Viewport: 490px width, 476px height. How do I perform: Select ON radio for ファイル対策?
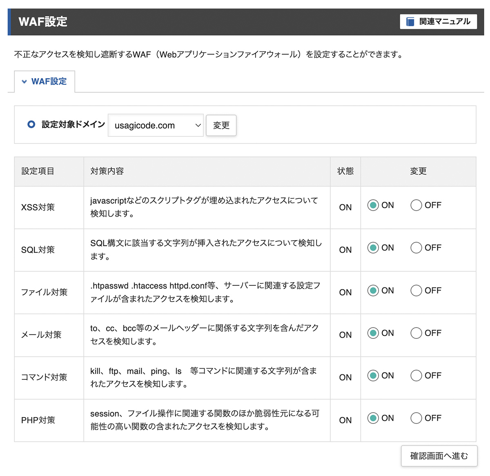pyautogui.click(x=373, y=290)
